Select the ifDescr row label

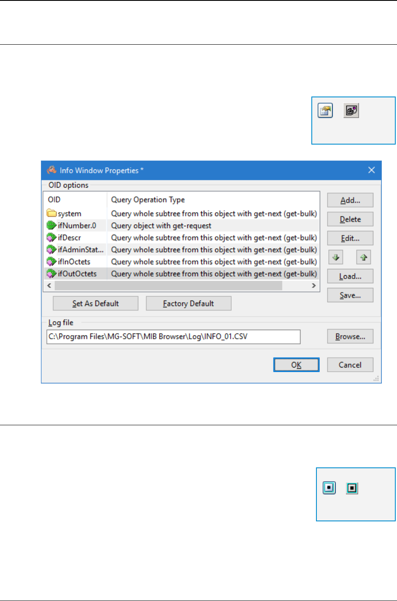(x=69, y=238)
